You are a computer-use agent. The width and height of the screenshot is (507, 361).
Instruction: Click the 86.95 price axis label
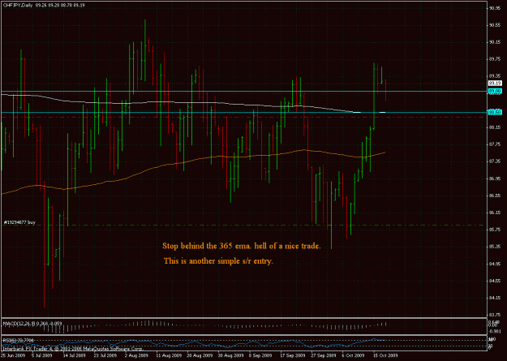click(x=495, y=178)
